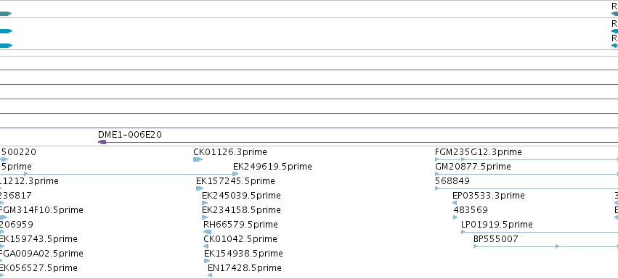
Task: Select the EP03533.3prime arrow glyph
Action: [455, 203]
